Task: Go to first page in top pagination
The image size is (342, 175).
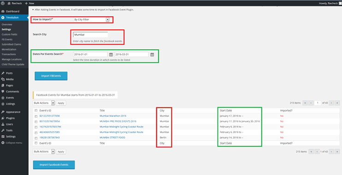Action: tap(305, 103)
